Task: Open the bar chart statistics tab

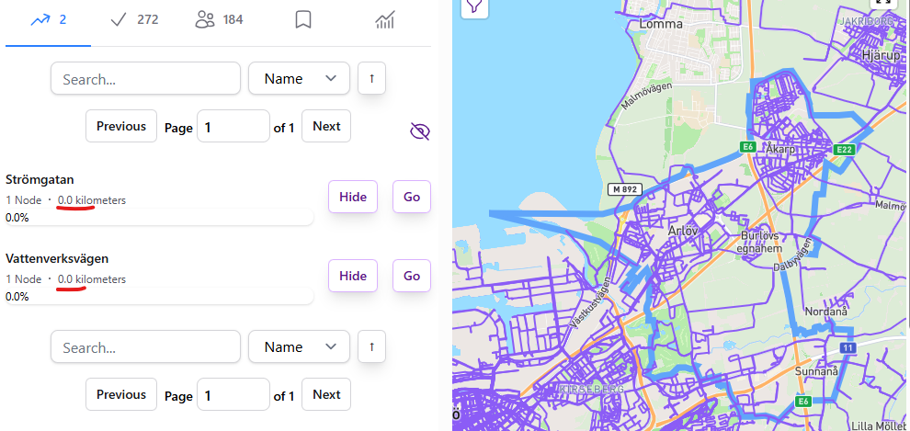Action: 384,19
